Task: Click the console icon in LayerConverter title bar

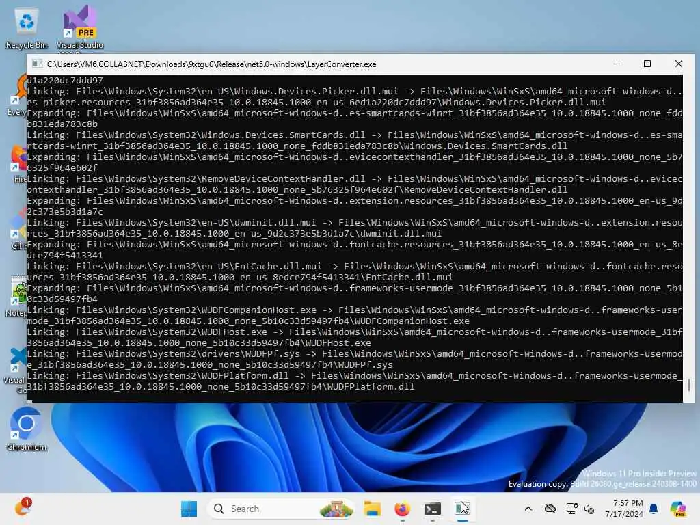Action: click(38, 64)
